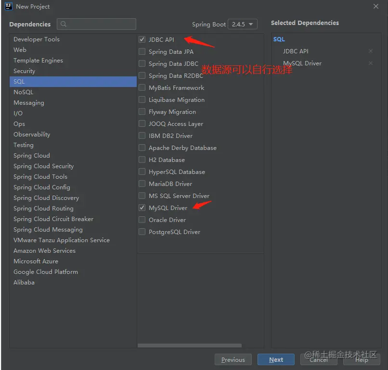This screenshot has width=388, height=370.
Task: Switch to the NoSQL category
Action: click(73, 92)
